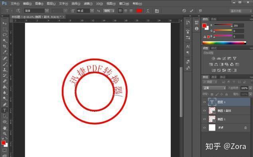The image size is (253, 157).
Task: Align text center
Action: (x=126, y=11)
